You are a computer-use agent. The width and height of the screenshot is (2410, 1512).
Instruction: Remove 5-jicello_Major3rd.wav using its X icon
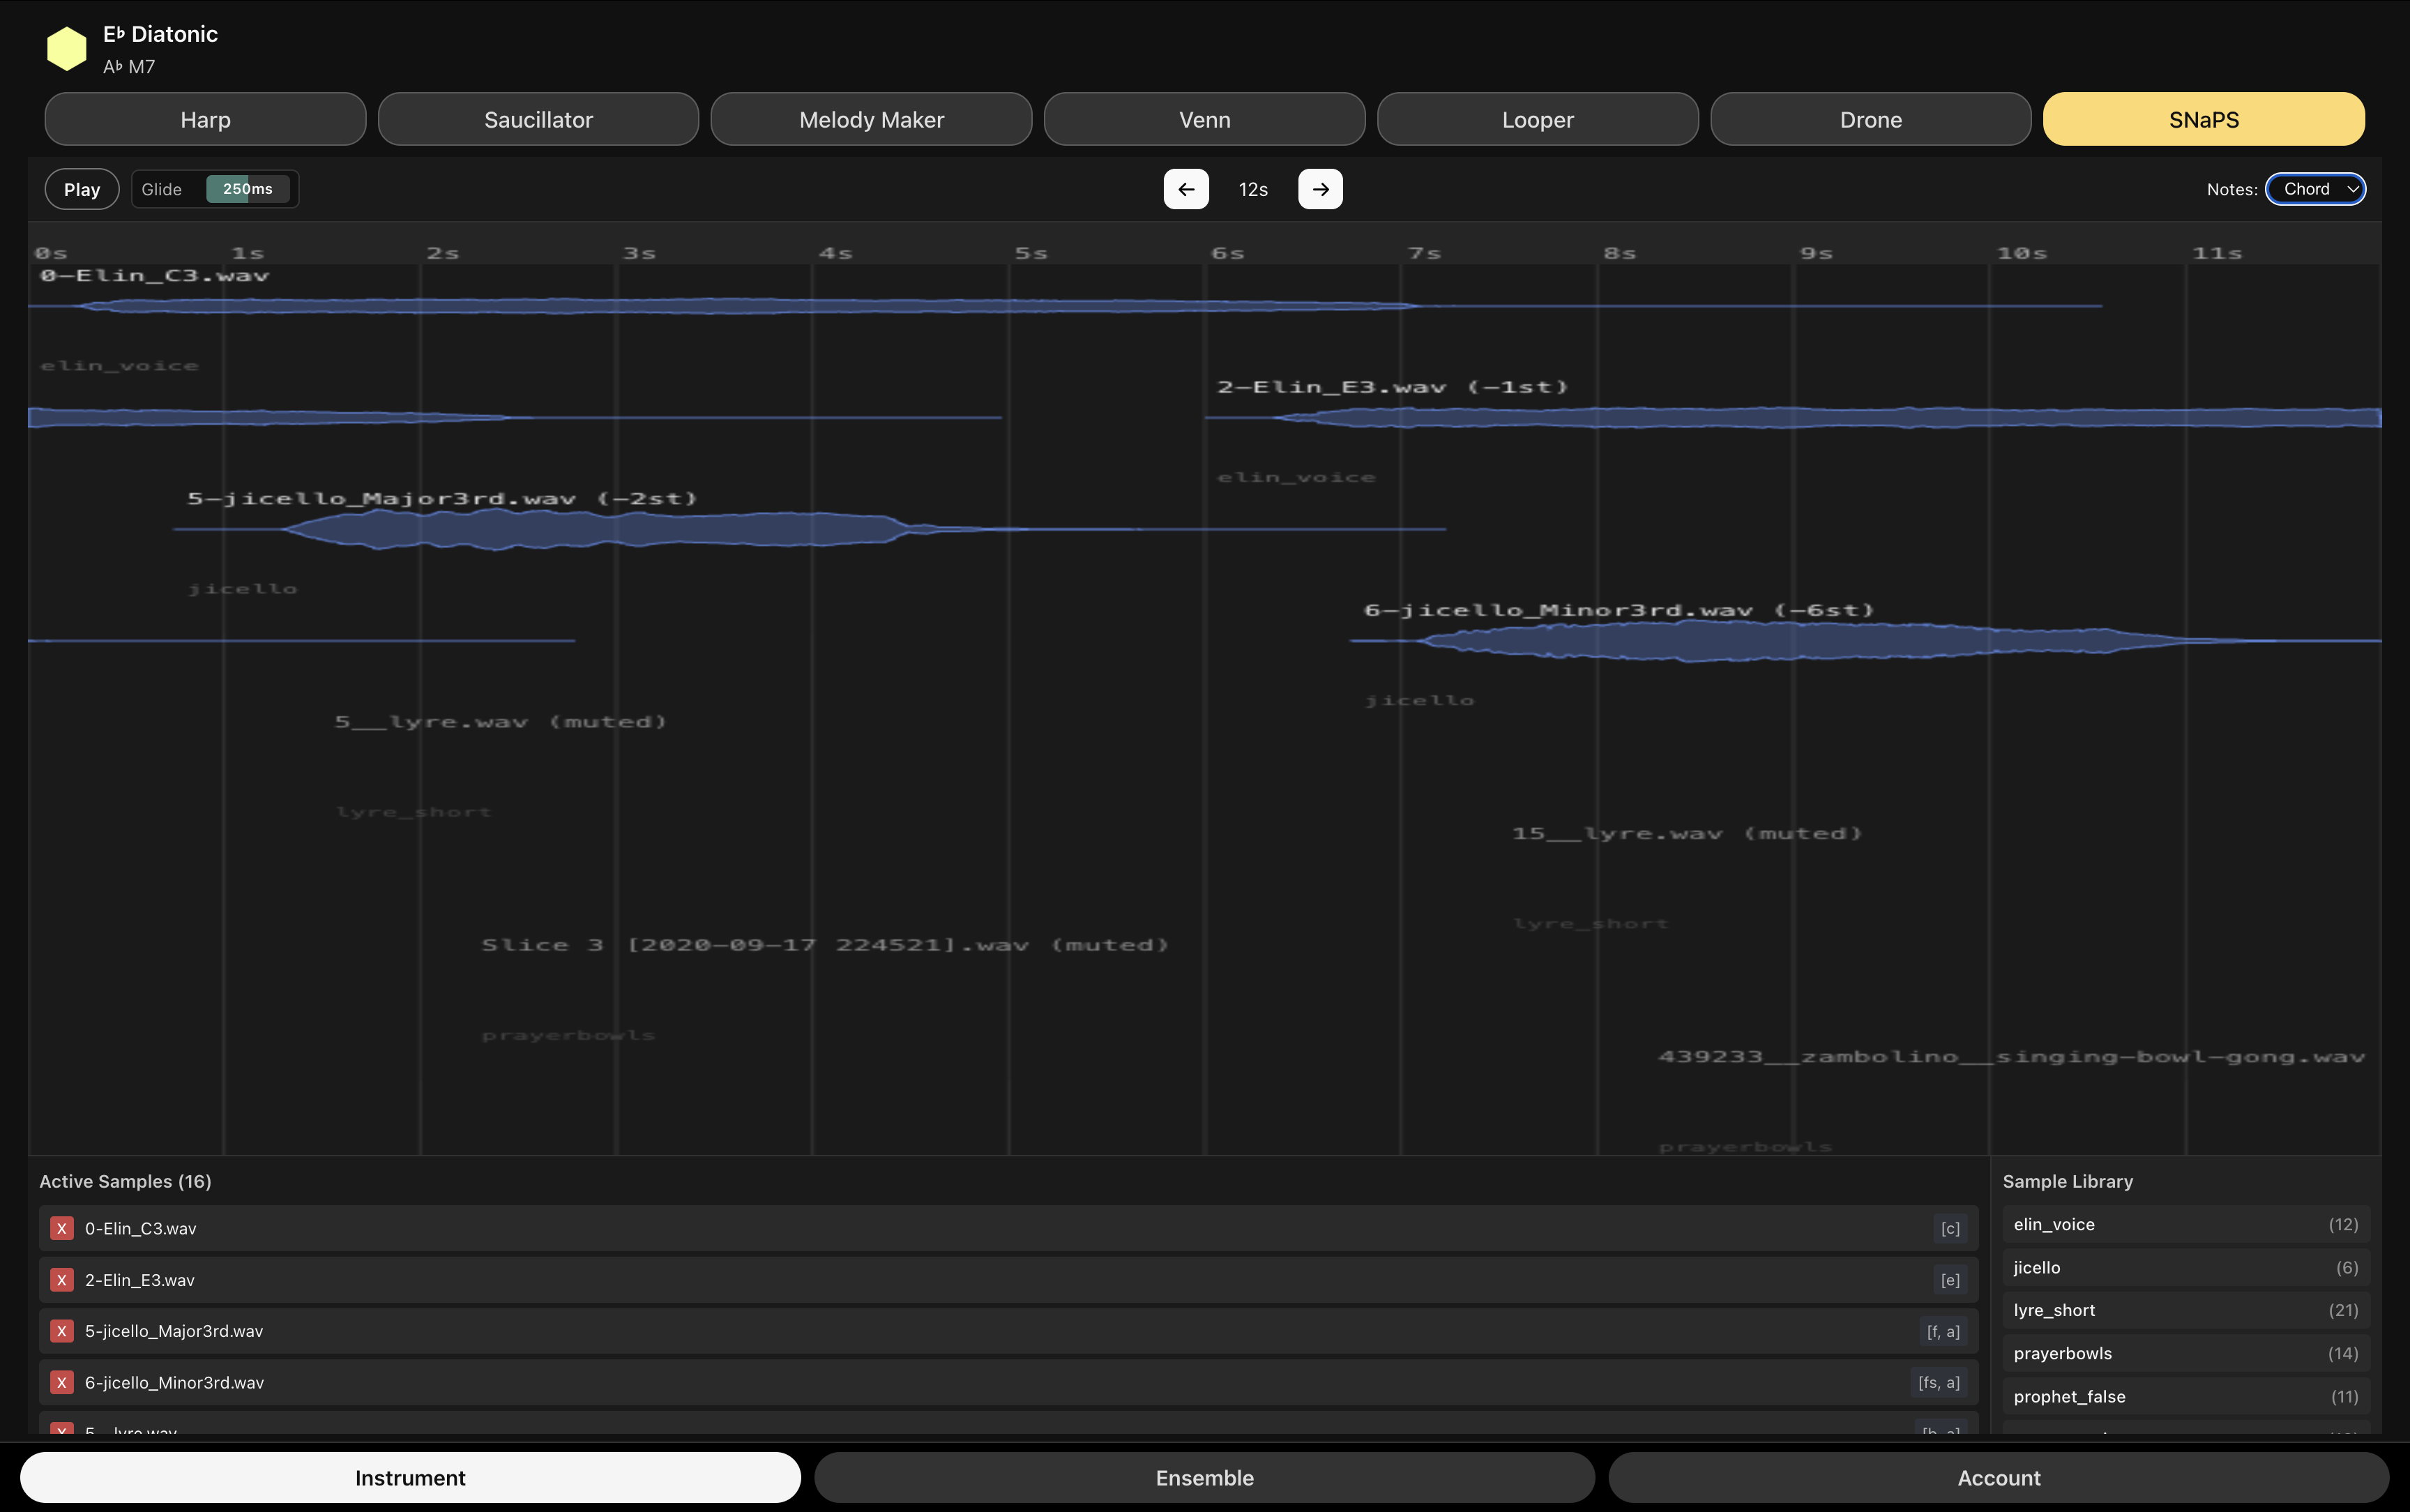[x=61, y=1331]
